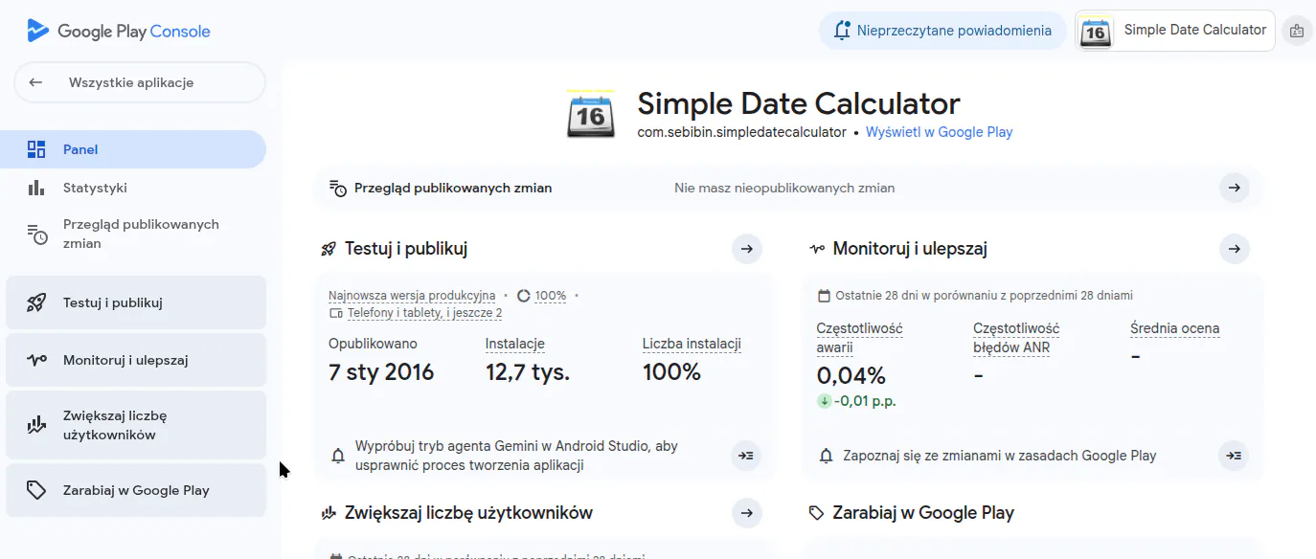1316x559 pixels.
Task: Open Simple Date Calculator app selector
Action: tap(1175, 31)
